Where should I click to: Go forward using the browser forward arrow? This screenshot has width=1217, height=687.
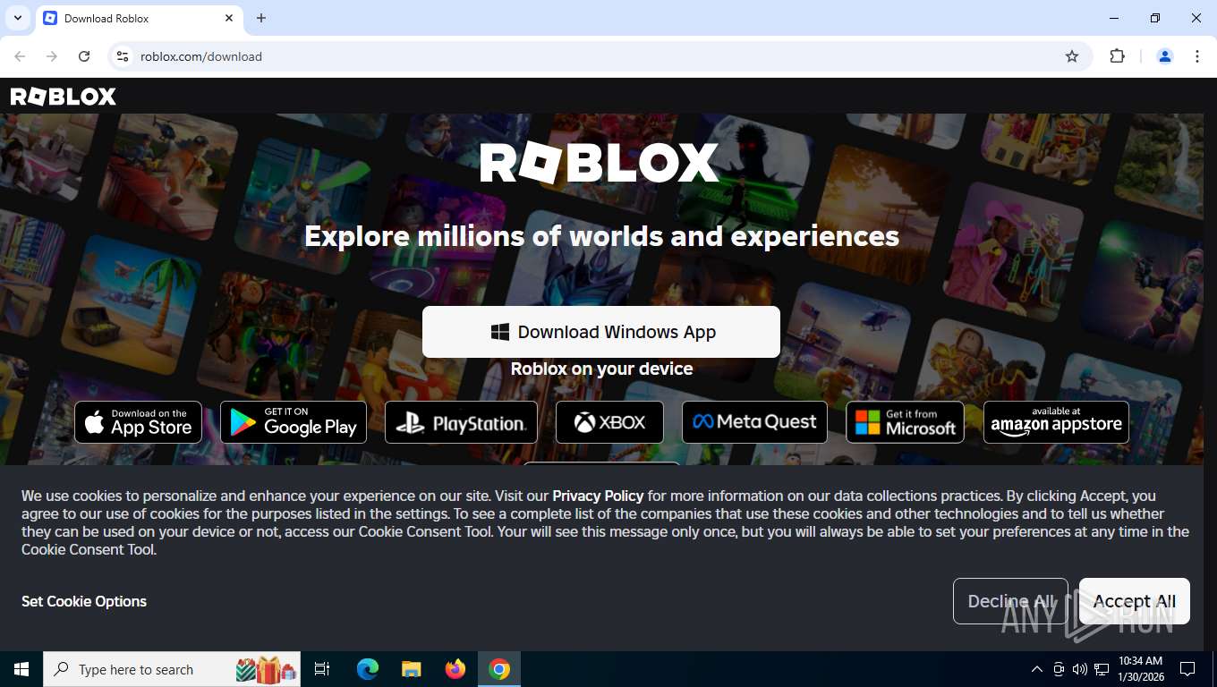(x=52, y=56)
